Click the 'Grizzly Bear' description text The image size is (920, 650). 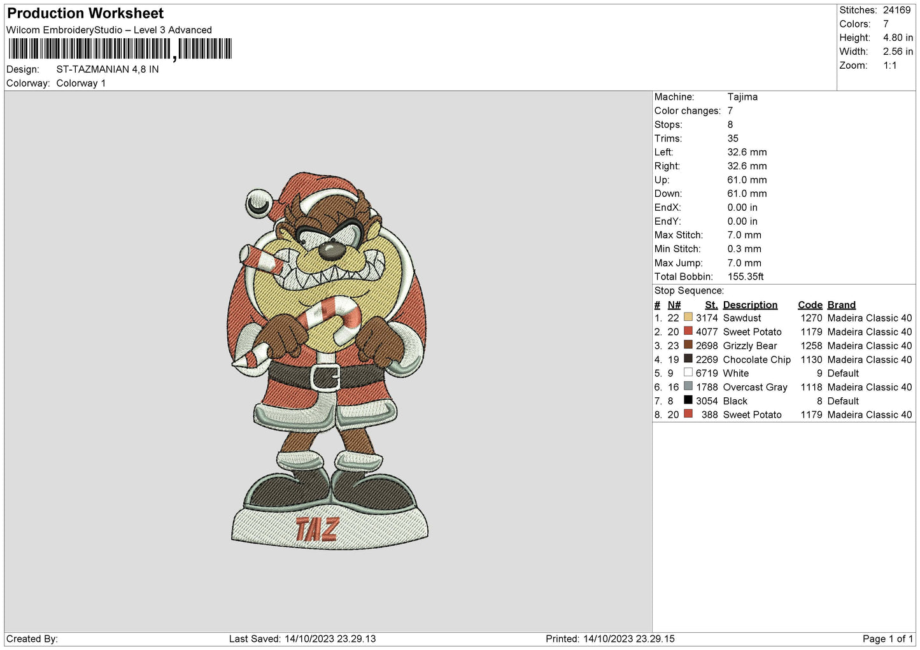(x=749, y=346)
